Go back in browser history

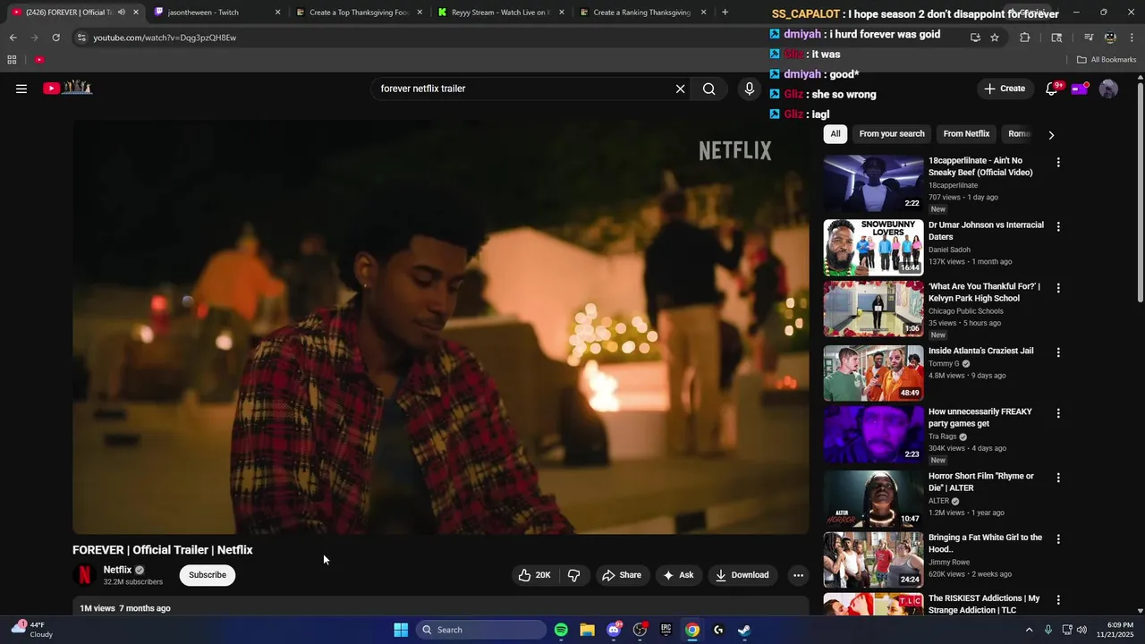(13, 38)
